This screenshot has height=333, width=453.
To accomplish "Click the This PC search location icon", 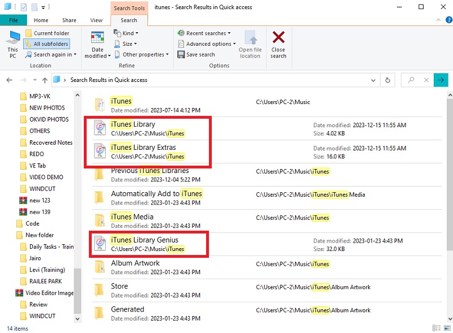I will (x=12, y=44).
